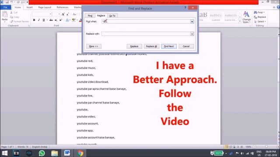Click the zoom slider handle
This screenshot has height=157, width=280.
(x=266, y=147)
